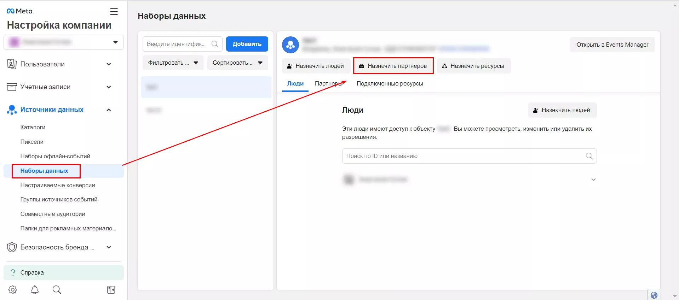This screenshot has width=679, height=300.
Task: Open Группы источников событий
Action: coord(59,199)
